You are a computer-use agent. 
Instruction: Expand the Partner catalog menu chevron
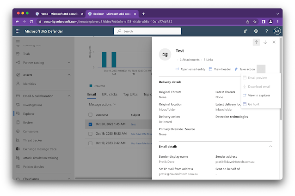pos(69,62)
